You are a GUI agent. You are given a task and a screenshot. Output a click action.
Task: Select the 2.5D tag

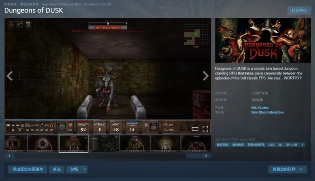click(x=271, y=145)
